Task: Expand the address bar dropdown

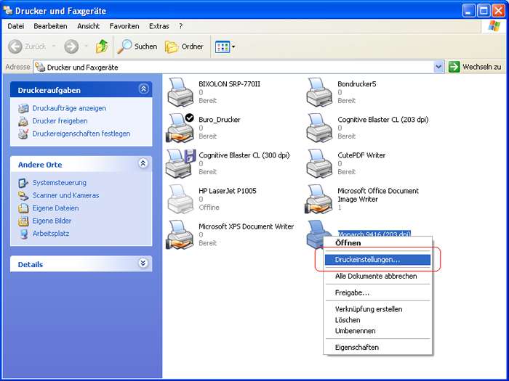Action: coord(438,67)
